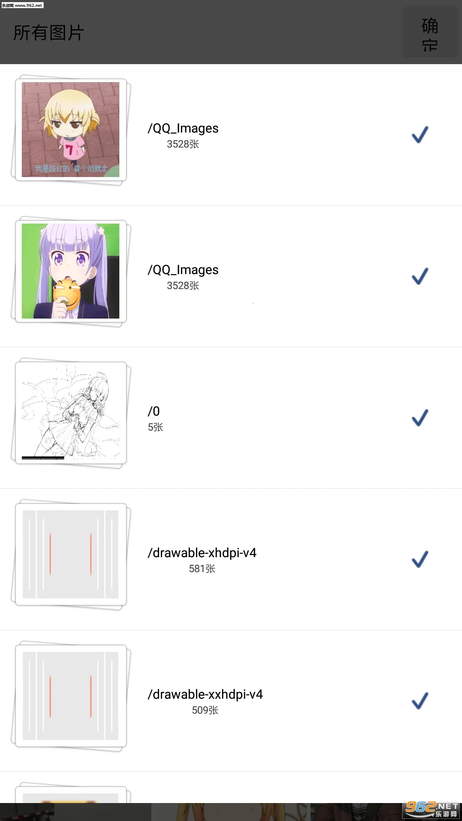This screenshot has width=462, height=821.
Task: Click the 581张 image count
Action: pos(202,569)
